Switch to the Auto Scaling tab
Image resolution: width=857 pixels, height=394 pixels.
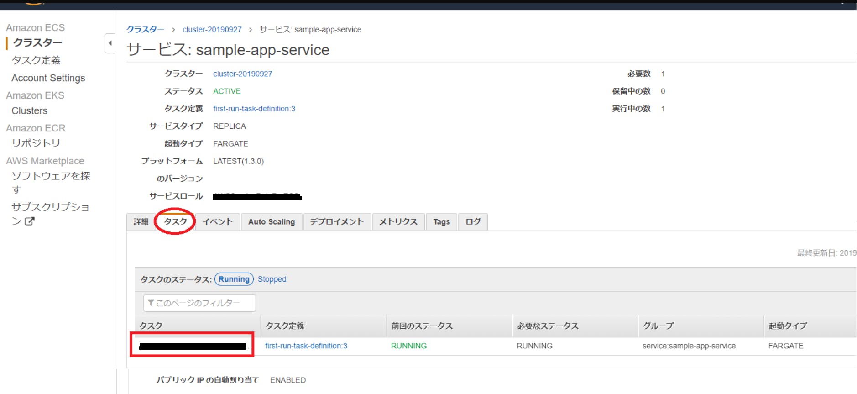(x=272, y=222)
